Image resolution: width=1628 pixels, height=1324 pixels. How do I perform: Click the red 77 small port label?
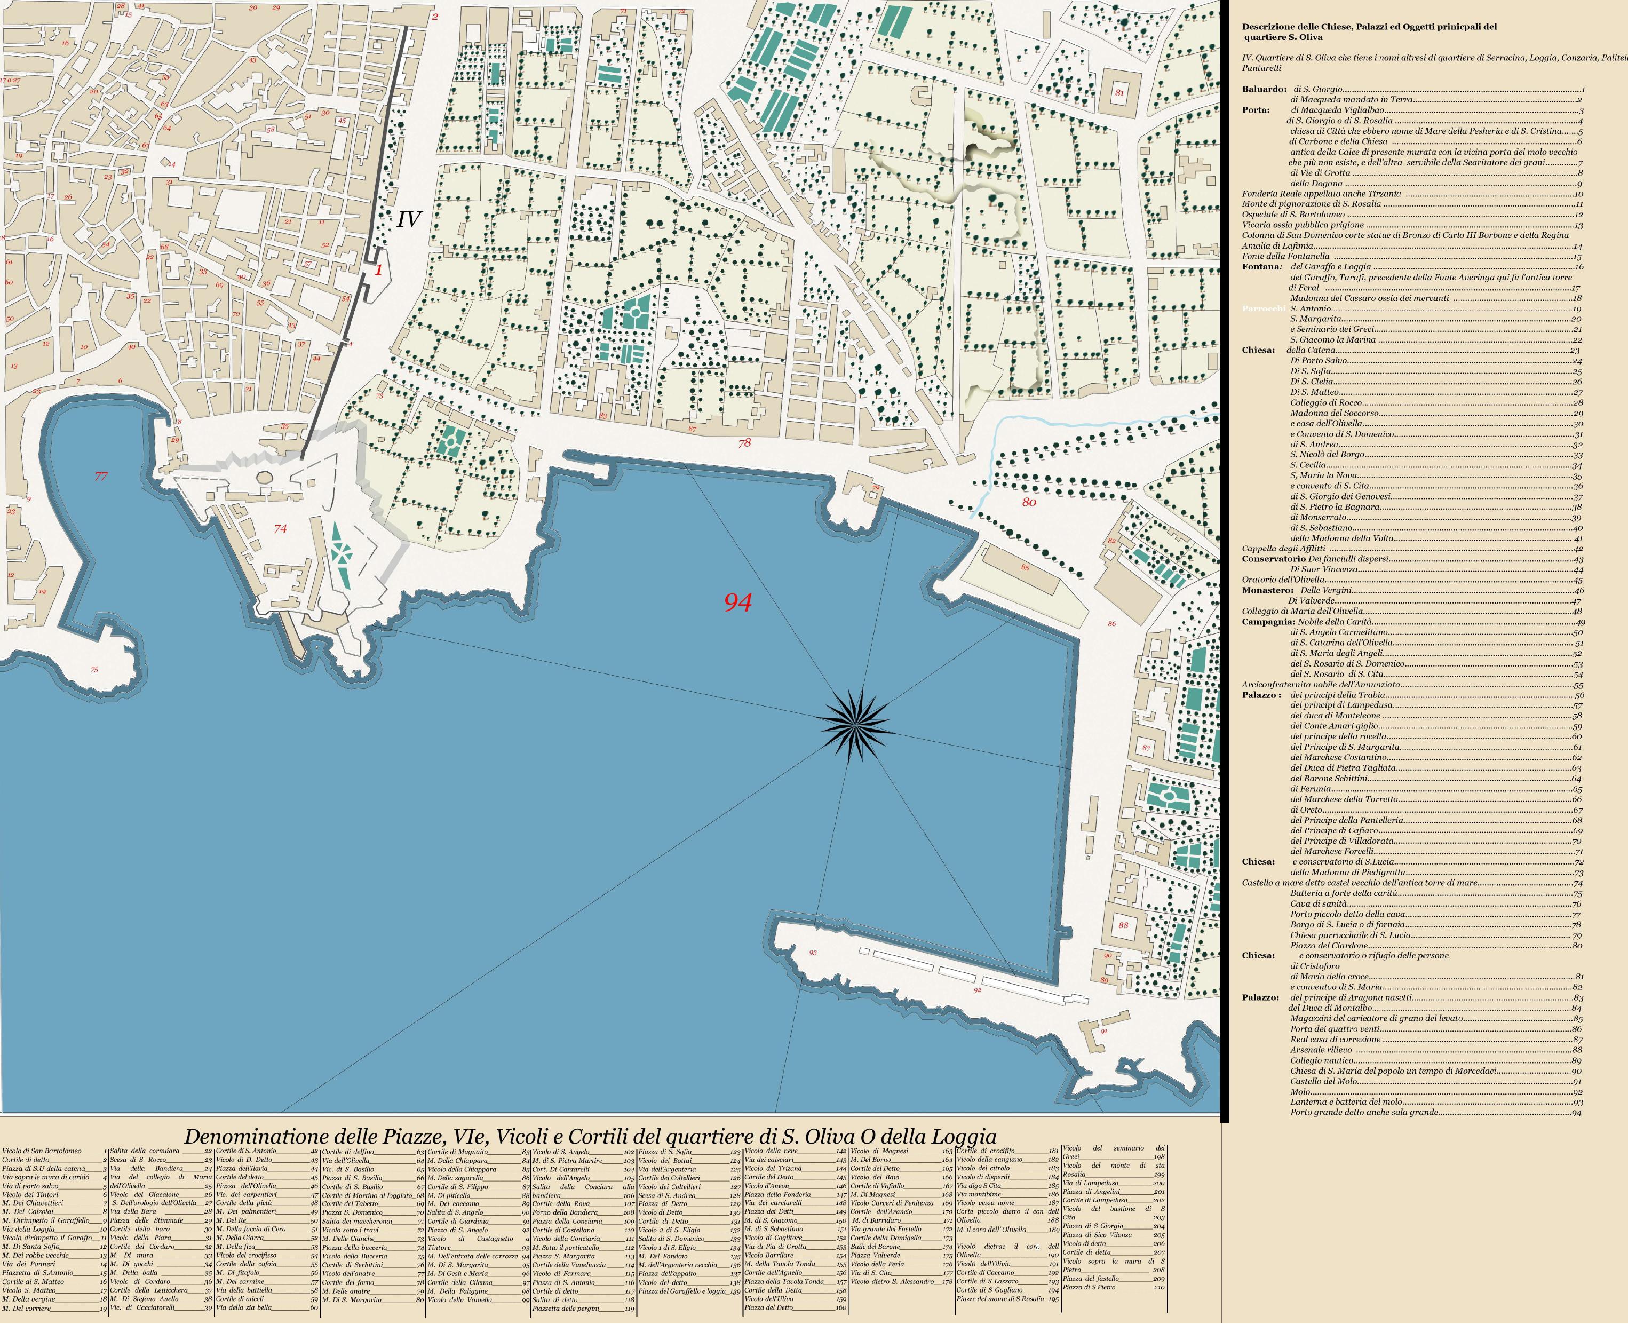pyautogui.click(x=101, y=477)
